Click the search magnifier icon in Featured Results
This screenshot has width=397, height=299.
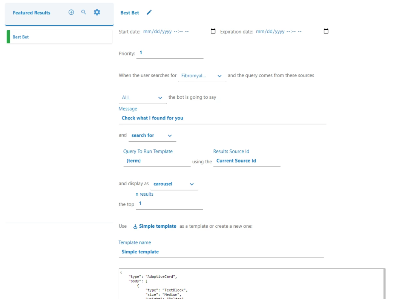click(x=84, y=12)
